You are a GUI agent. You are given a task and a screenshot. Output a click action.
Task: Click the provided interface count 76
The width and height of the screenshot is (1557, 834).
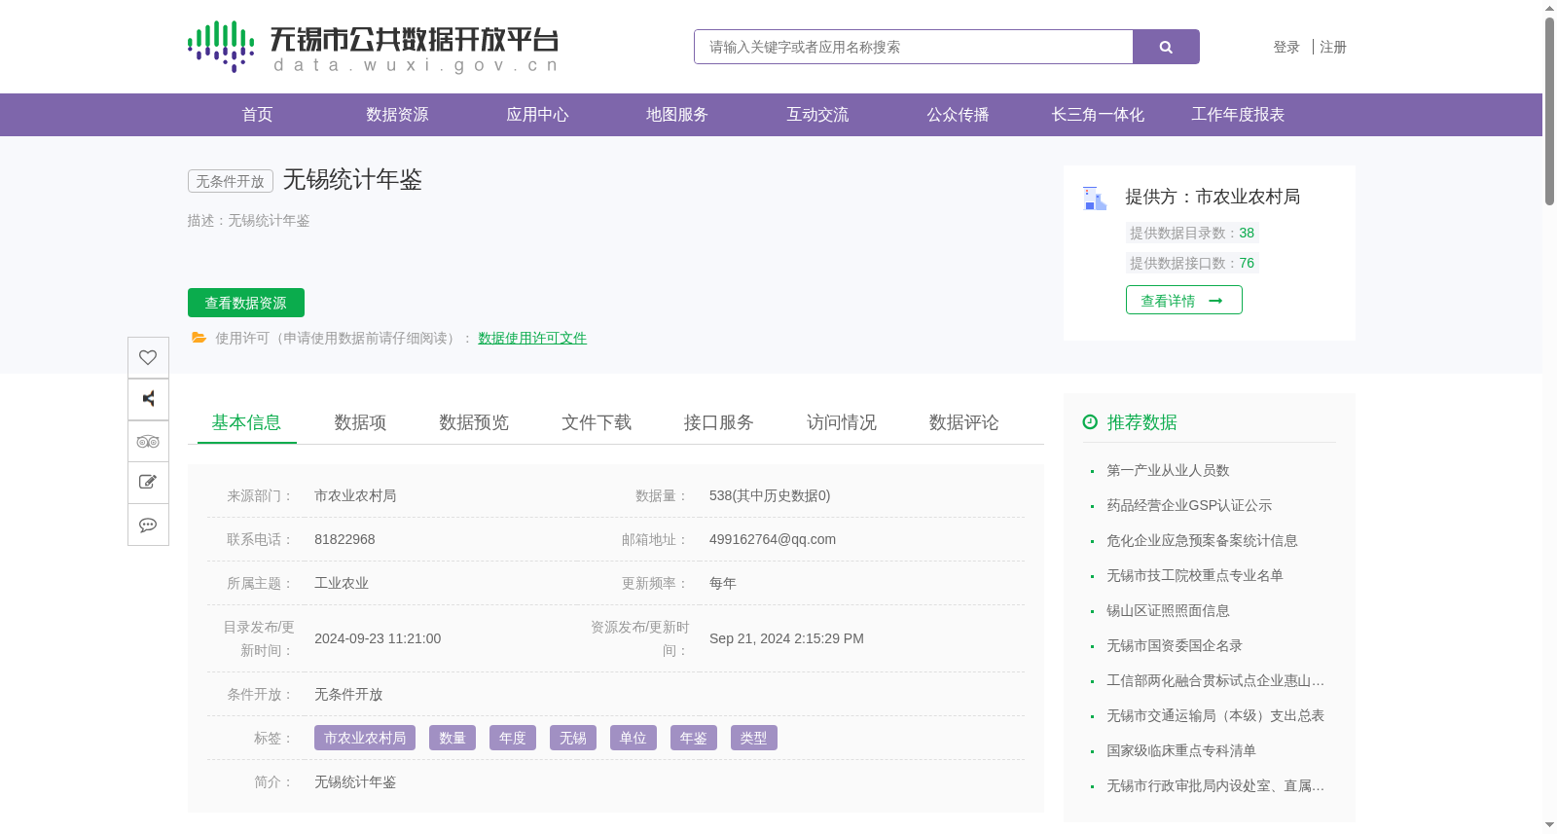click(x=1247, y=263)
